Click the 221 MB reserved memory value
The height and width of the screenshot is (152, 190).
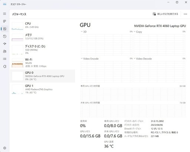pos(155,136)
